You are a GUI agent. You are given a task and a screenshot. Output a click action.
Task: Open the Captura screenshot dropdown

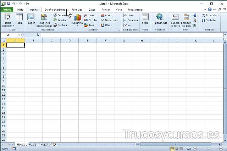click(61, 25)
